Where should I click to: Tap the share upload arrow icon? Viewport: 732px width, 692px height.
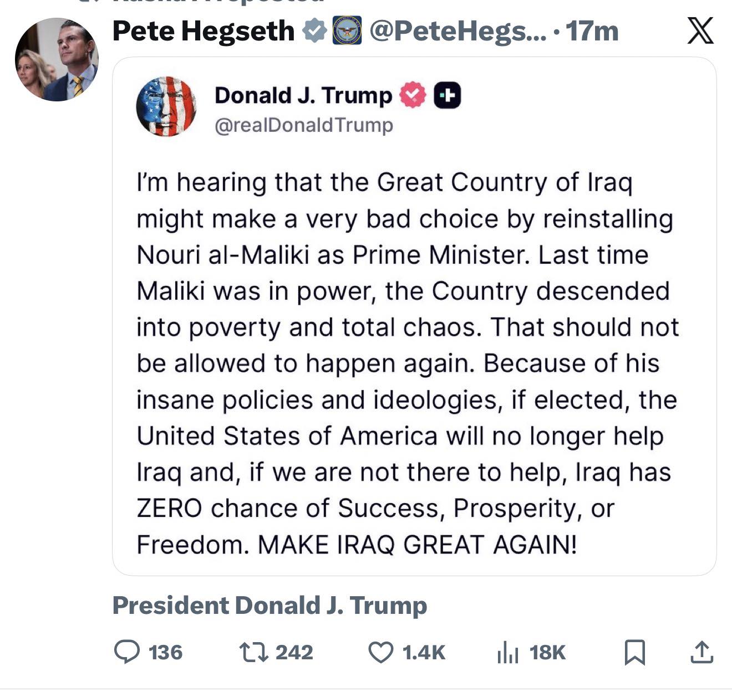[x=701, y=652]
